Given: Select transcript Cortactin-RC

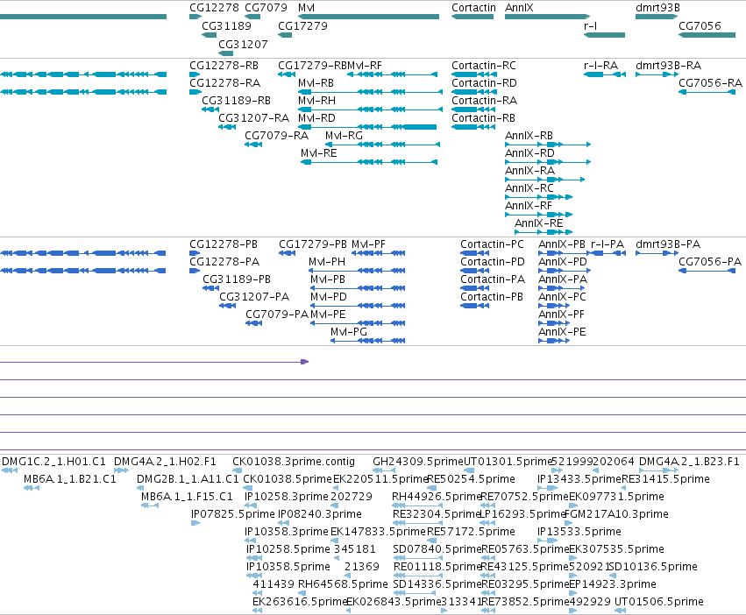Looking at the screenshot, I should pos(473,74).
